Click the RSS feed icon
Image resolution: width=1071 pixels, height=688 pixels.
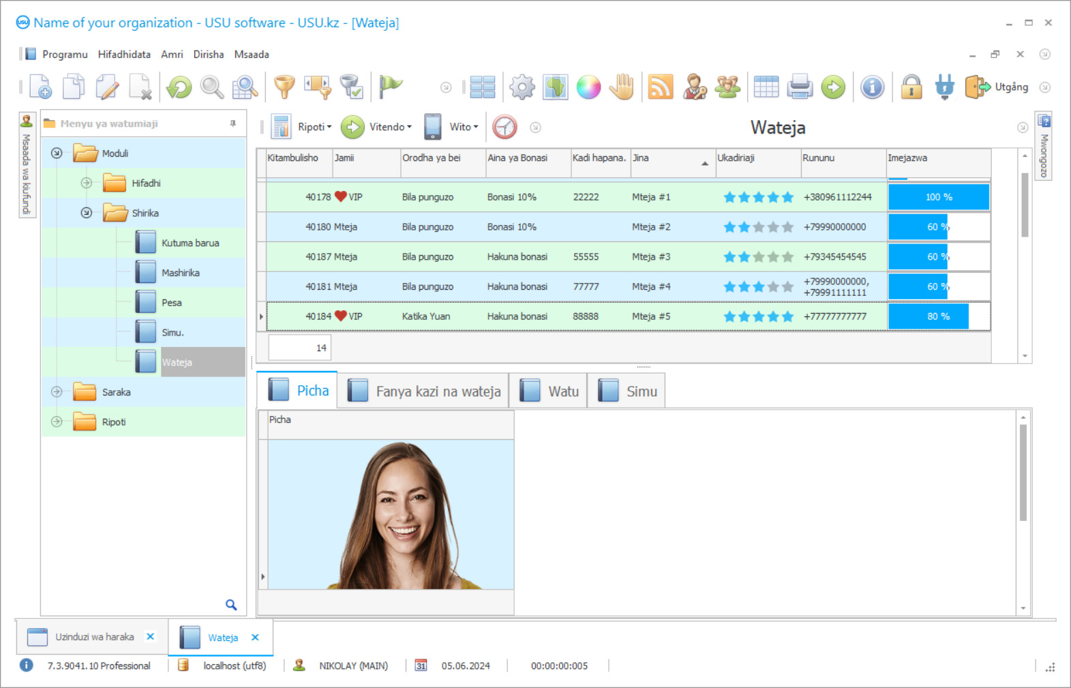point(660,87)
